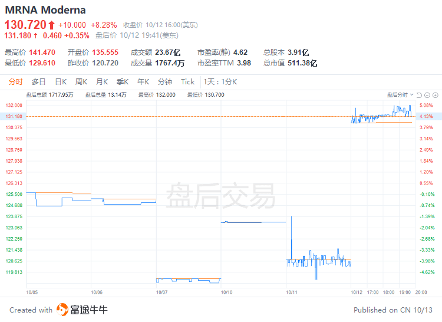Switch to the 分钟 tab
The width and height of the screenshot is (442, 322).
point(165,82)
